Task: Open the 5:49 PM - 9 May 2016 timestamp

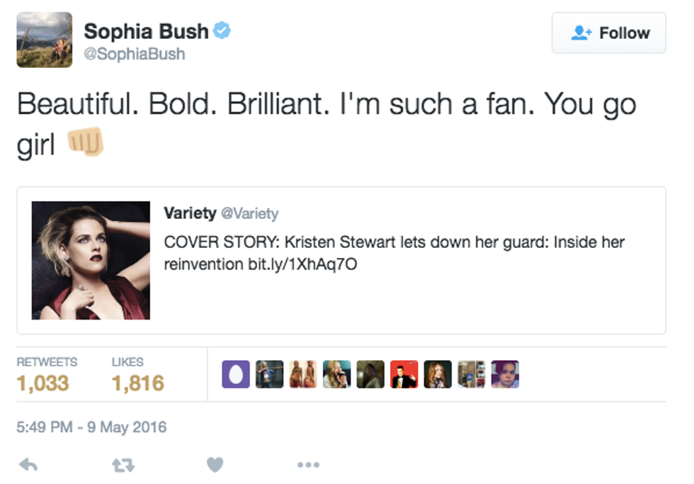Action: tap(91, 427)
